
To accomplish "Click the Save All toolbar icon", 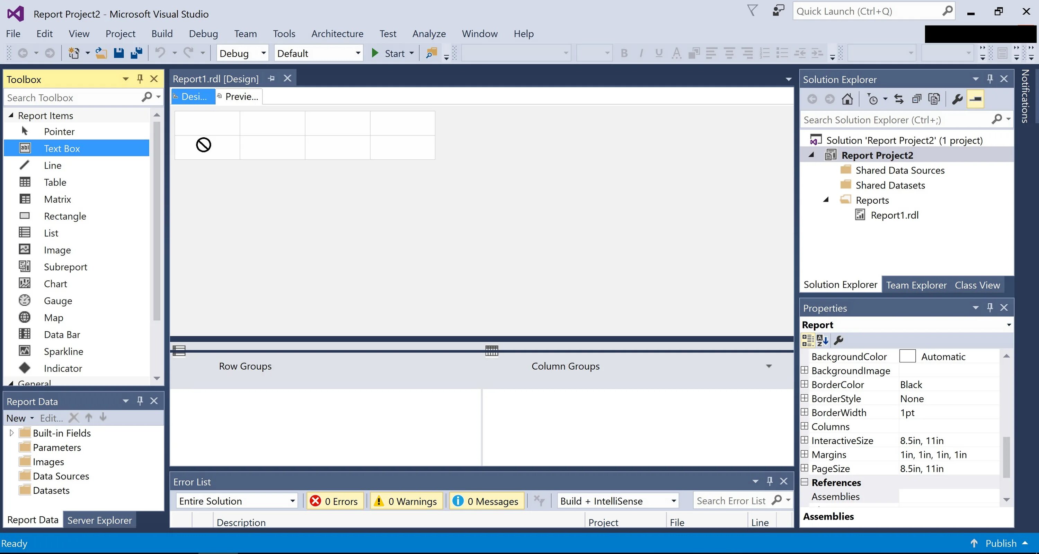I will coord(136,53).
